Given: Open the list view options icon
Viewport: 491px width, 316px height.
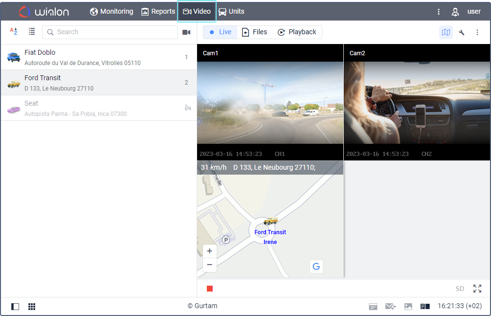Looking at the screenshot, I should (32, 31).
